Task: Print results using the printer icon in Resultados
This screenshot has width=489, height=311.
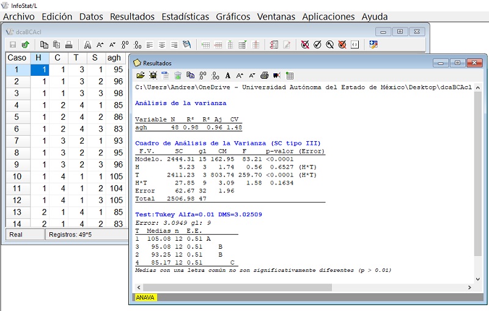Action: (265, 76)
